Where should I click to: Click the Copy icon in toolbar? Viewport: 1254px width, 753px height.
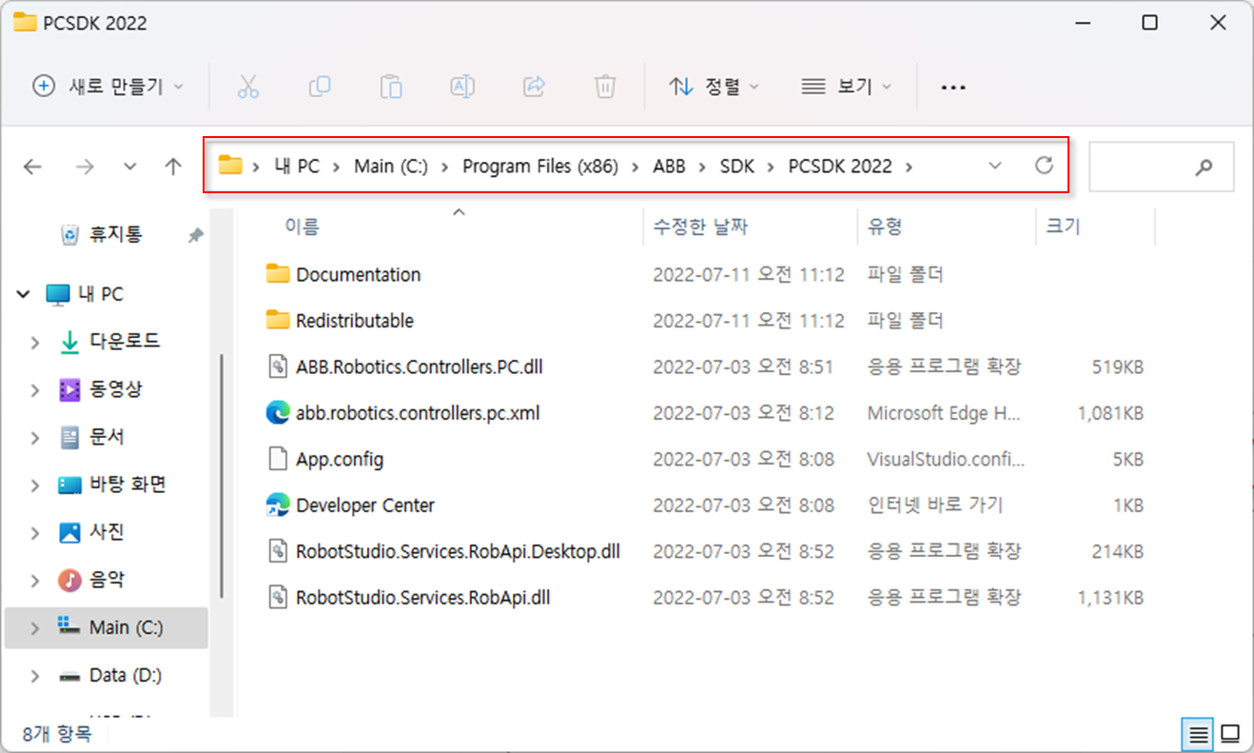pos(320,87)
